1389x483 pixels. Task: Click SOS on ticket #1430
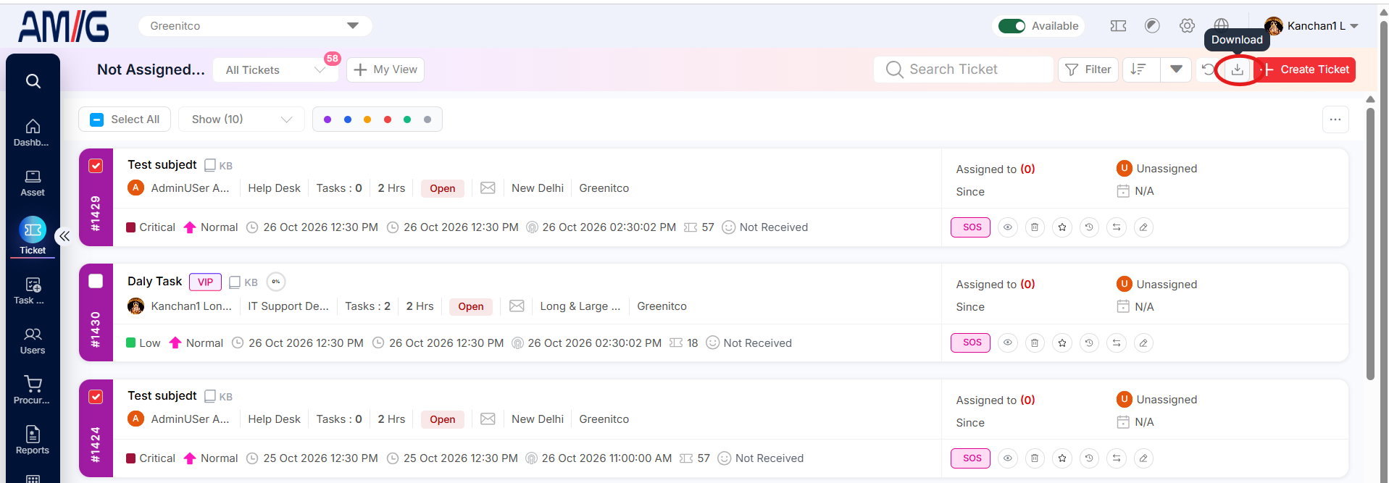coord(971,343)
